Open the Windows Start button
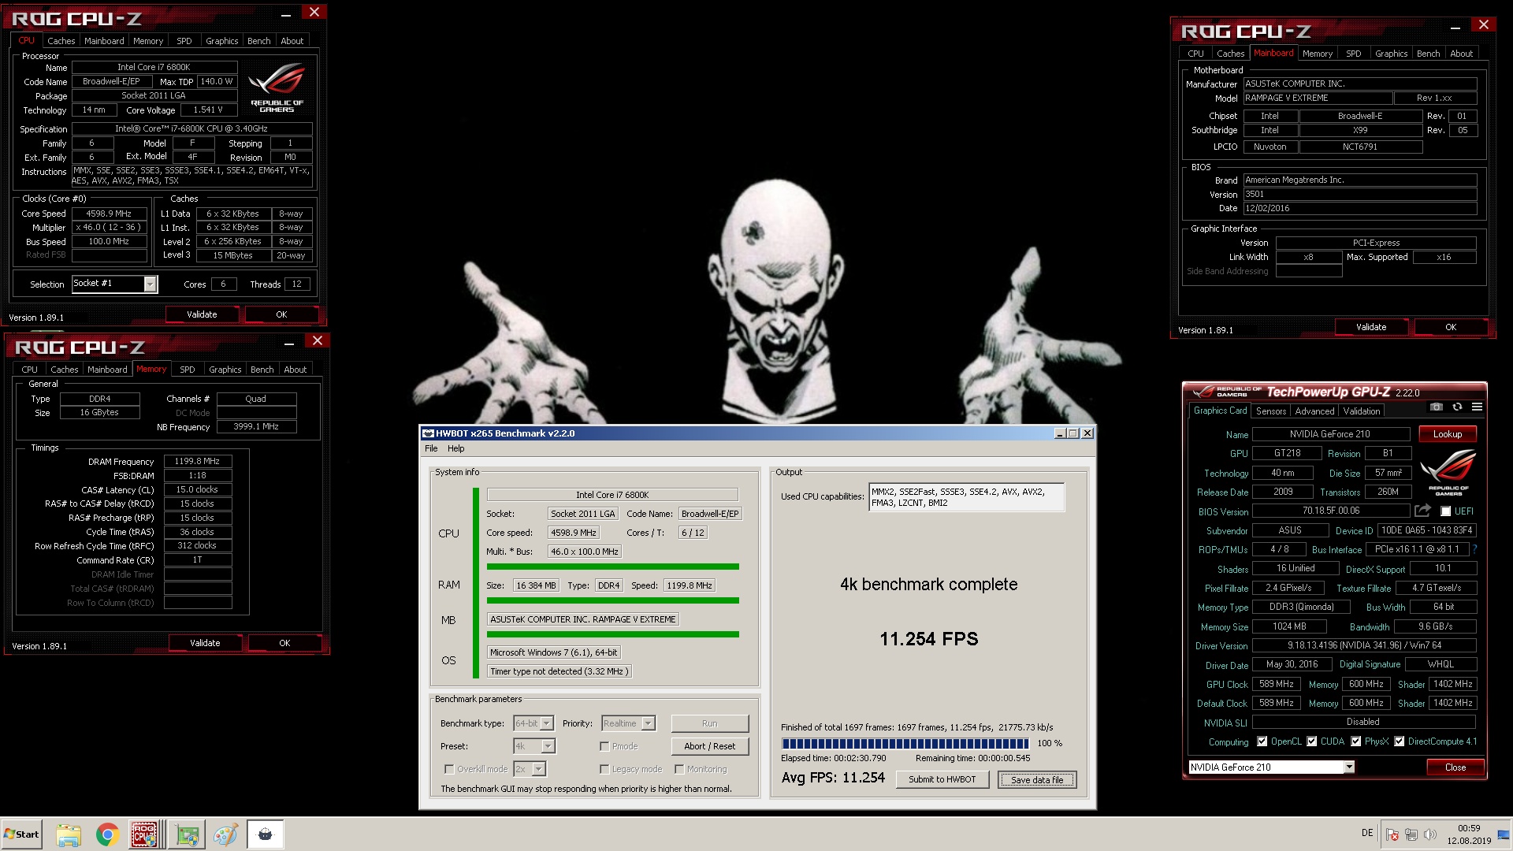Screen dimensions: 1513x851 pos(21,834)
